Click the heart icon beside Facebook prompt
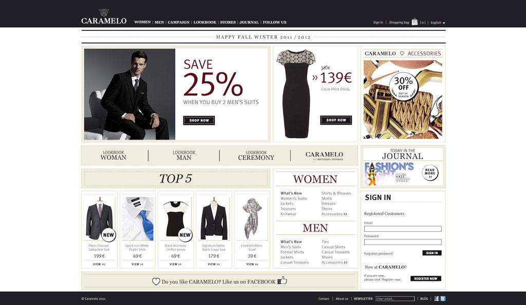Image resolution: width=526 pixels, height=305 pixels. pos(156,281)
